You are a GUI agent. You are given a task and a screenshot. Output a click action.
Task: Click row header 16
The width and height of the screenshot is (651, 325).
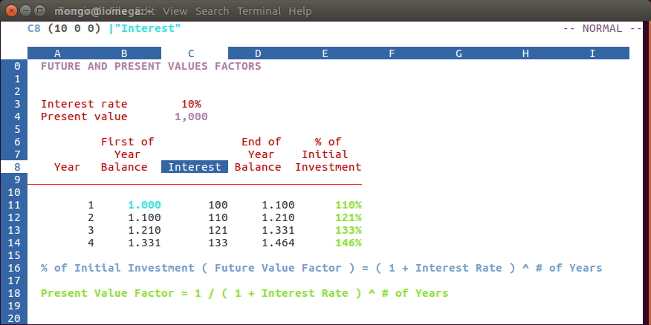[x=14, y=268]
